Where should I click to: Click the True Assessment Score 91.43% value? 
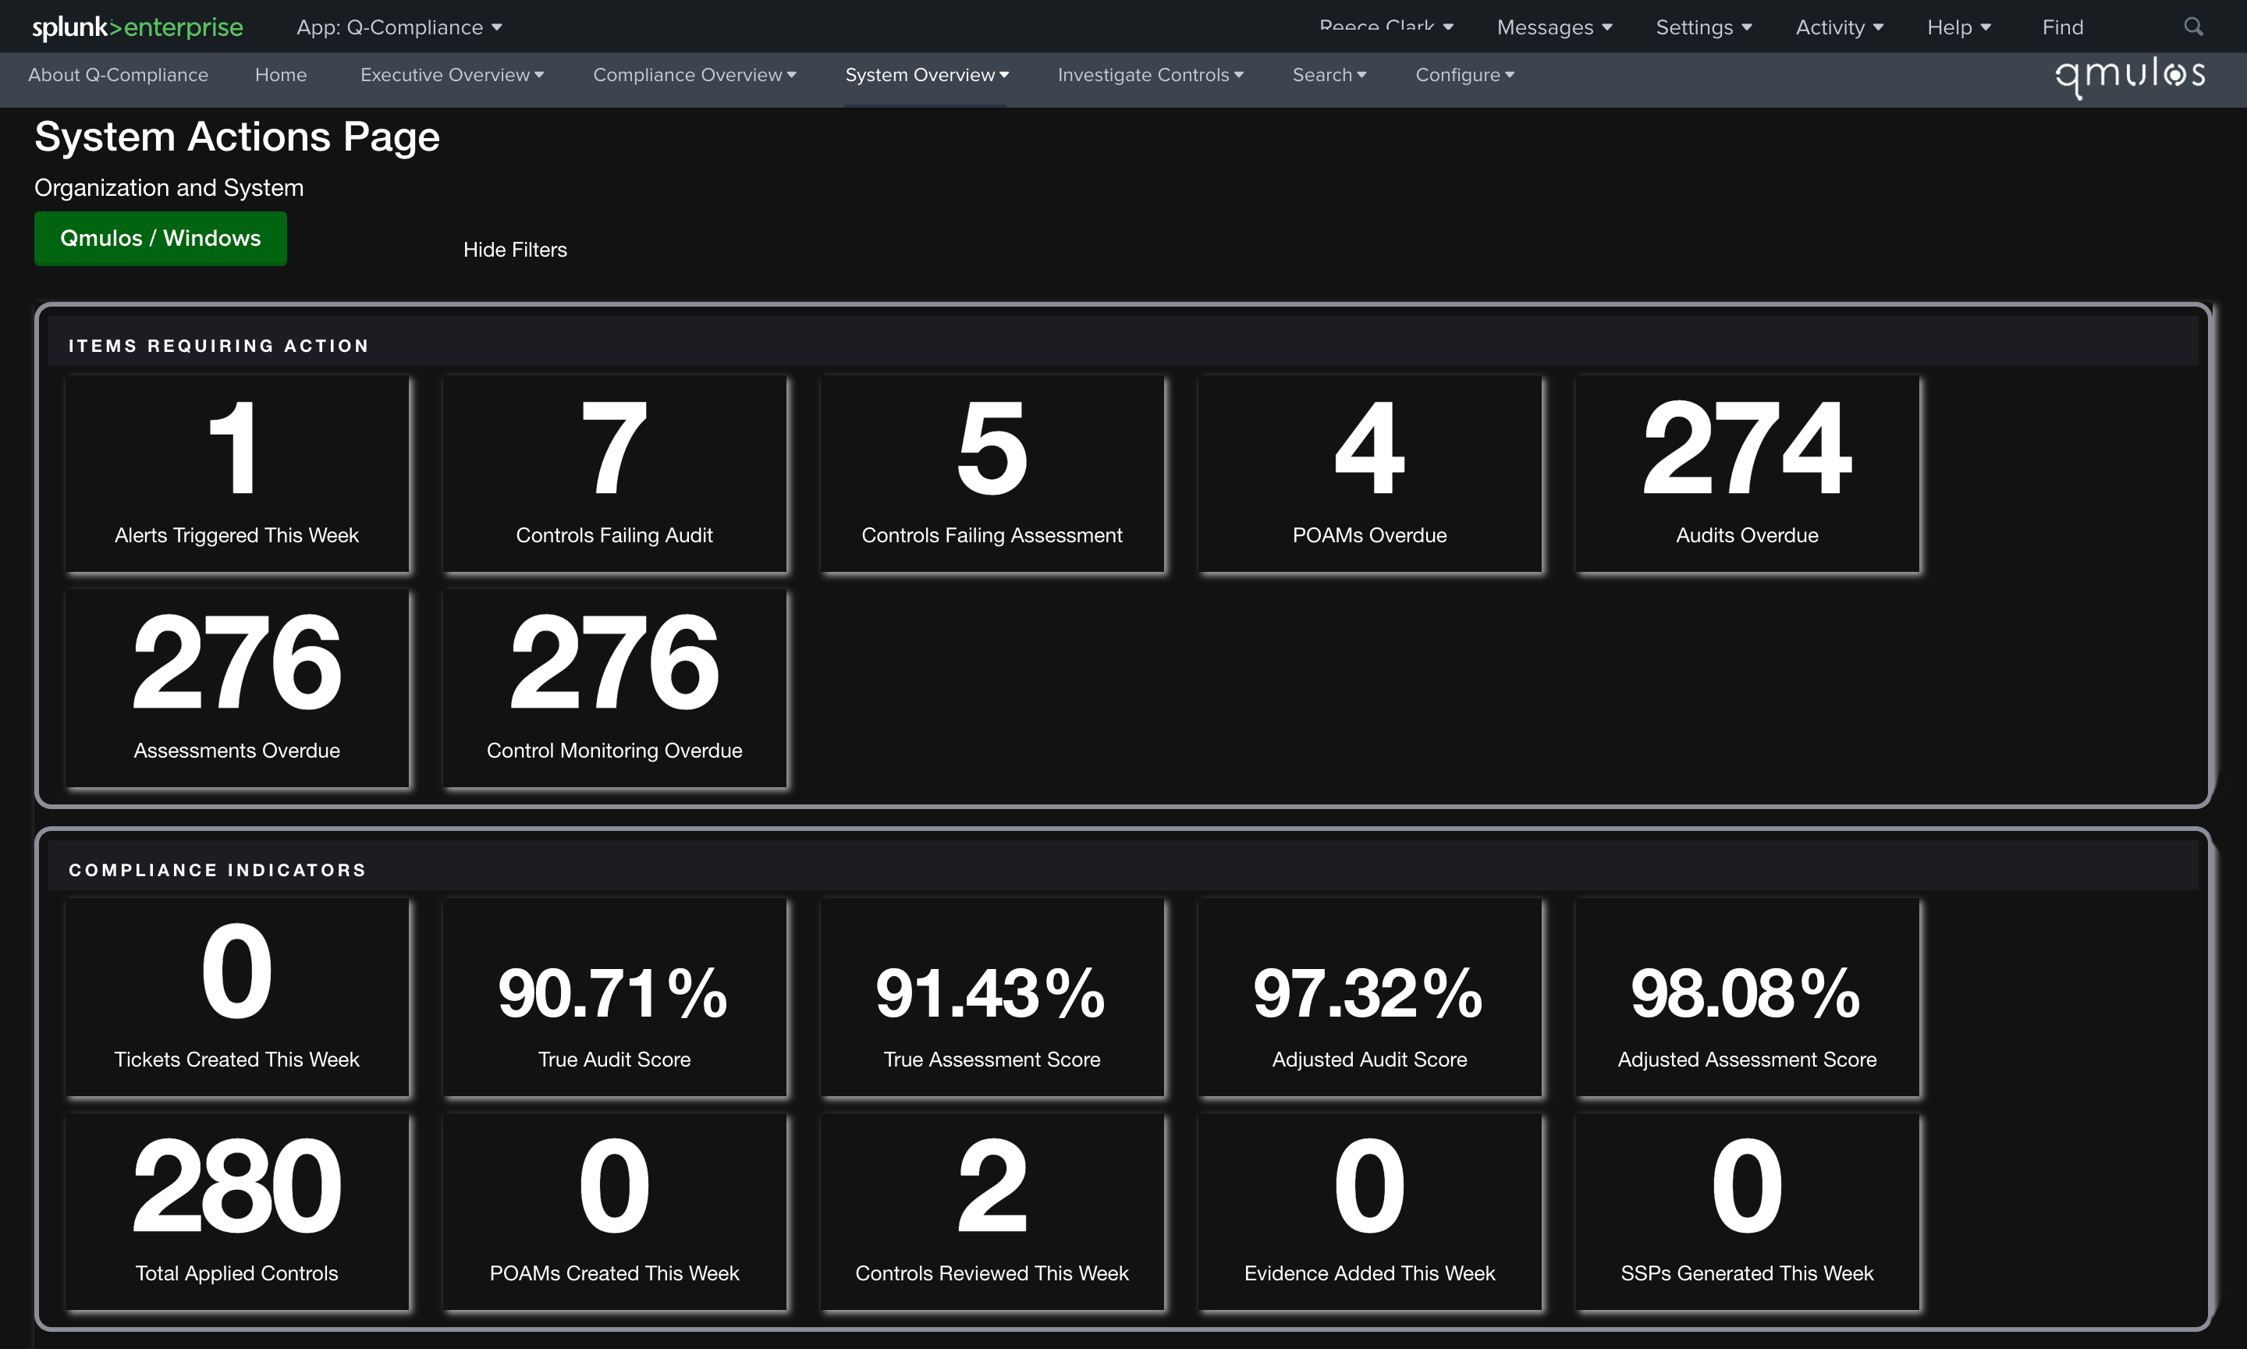click(991, 993)
